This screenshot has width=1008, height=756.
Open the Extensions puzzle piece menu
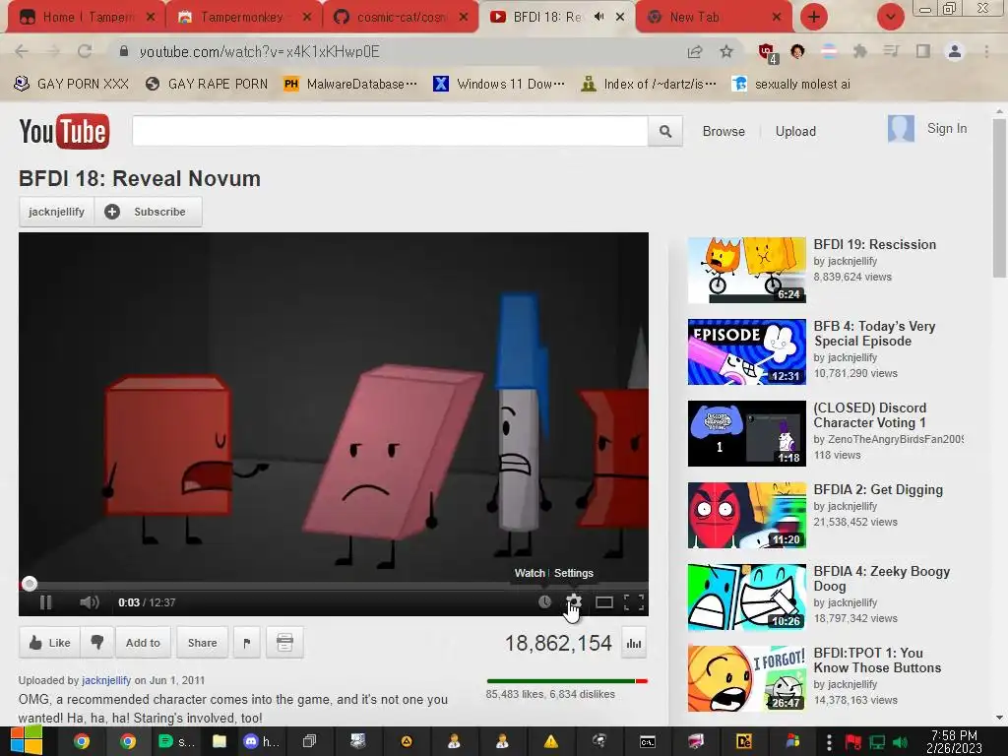click(x=859, y=51)
